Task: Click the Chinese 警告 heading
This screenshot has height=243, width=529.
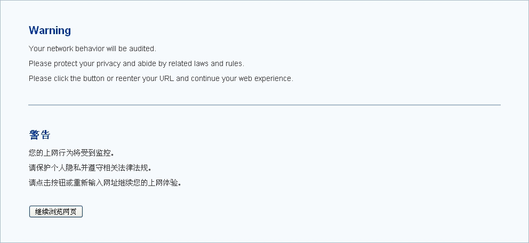Action: click(x=39, y=135)
